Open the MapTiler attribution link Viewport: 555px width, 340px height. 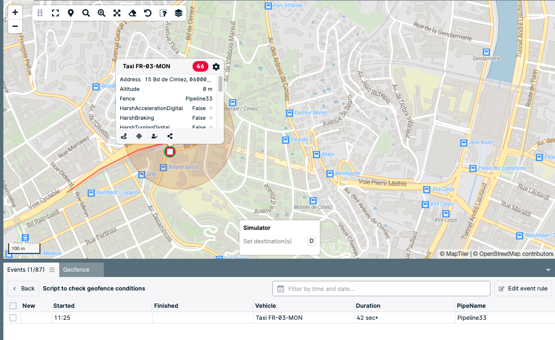[x=454, y=253]
